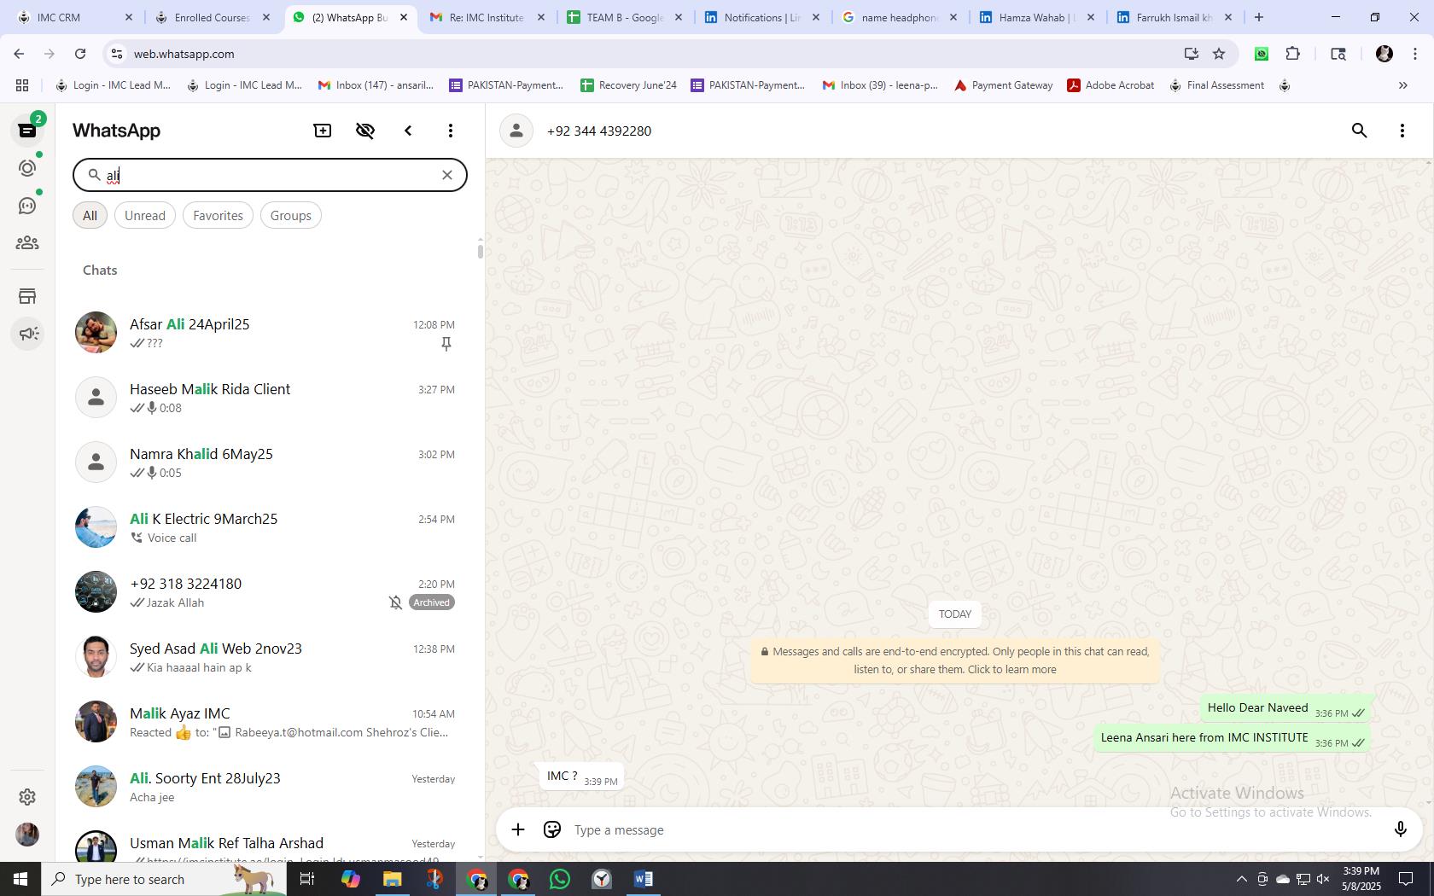Select the Groups filter chip
The height and width of the screenshot is (896, 1434).
290,215
